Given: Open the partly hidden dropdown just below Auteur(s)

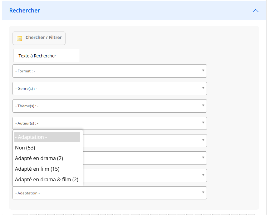Looking at the screenshot, I should (144, 141).
